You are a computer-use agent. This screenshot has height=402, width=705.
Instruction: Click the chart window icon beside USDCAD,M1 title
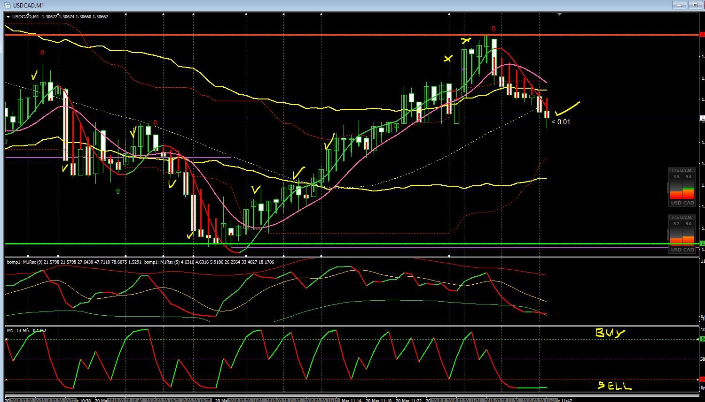click(x=8, y=5)
